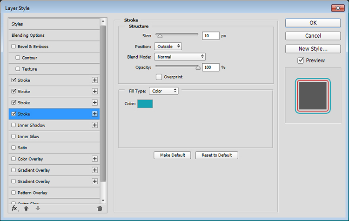Click the fx add effect icon
Screen dimensions: 349x221
coord(15,209)
